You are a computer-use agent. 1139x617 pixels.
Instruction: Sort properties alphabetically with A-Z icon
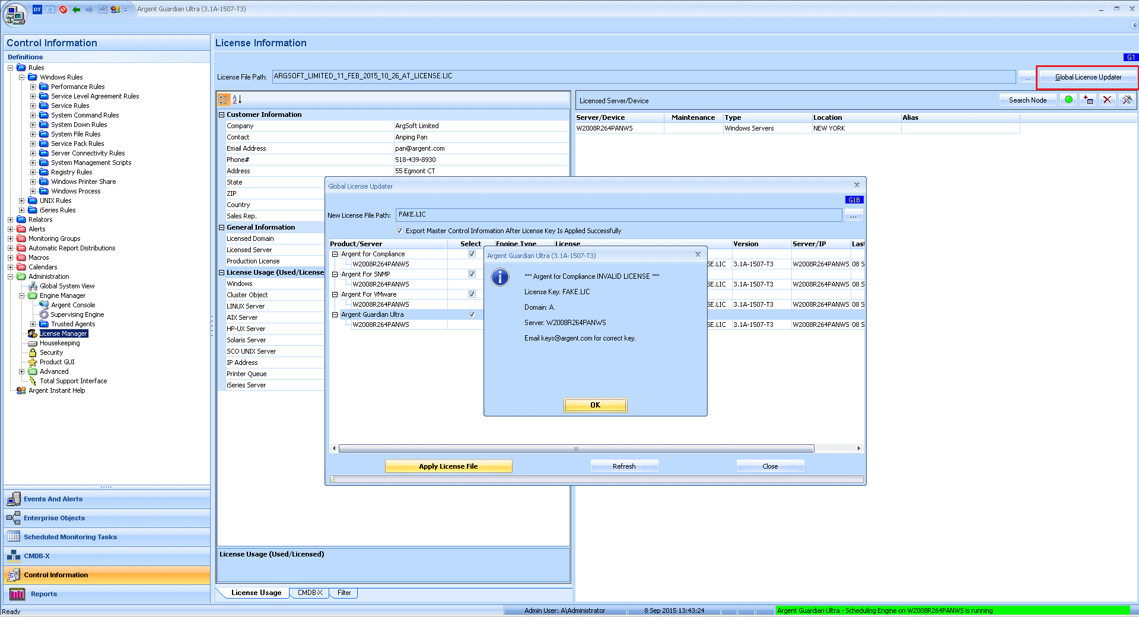coord(237,100)
